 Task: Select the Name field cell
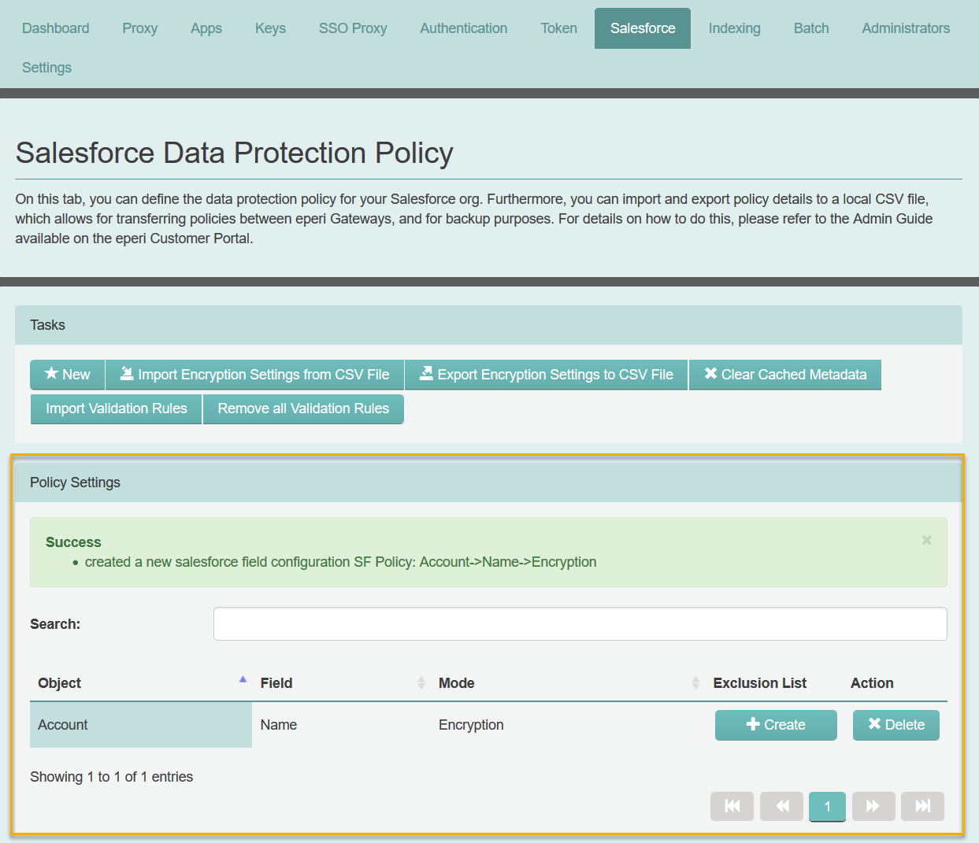(342, 725)
